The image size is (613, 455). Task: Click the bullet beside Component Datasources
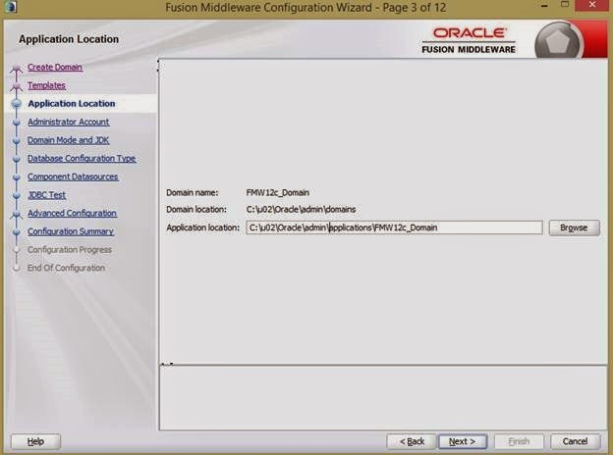coord(17,177)
